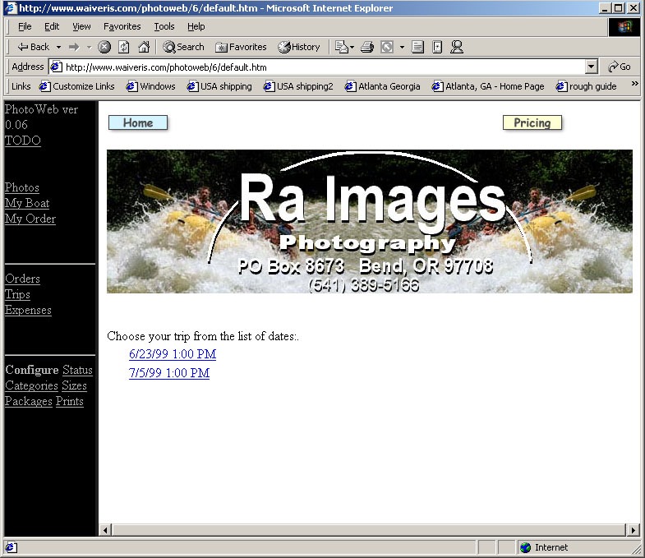Image resolution: width=645 pixels, height=558 pixels.
Task: Open the Atlanta Georgia link shortcut
Action: point(383,86)
